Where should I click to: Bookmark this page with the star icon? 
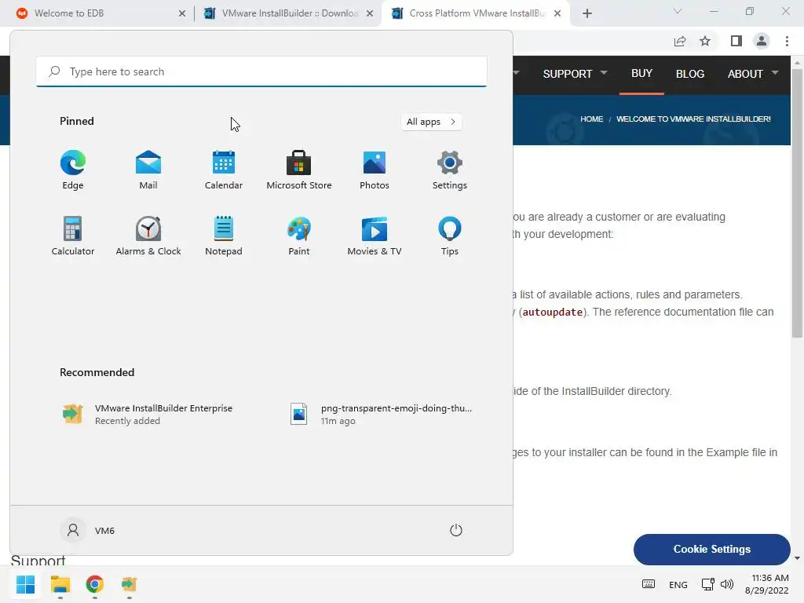[705, 41]
